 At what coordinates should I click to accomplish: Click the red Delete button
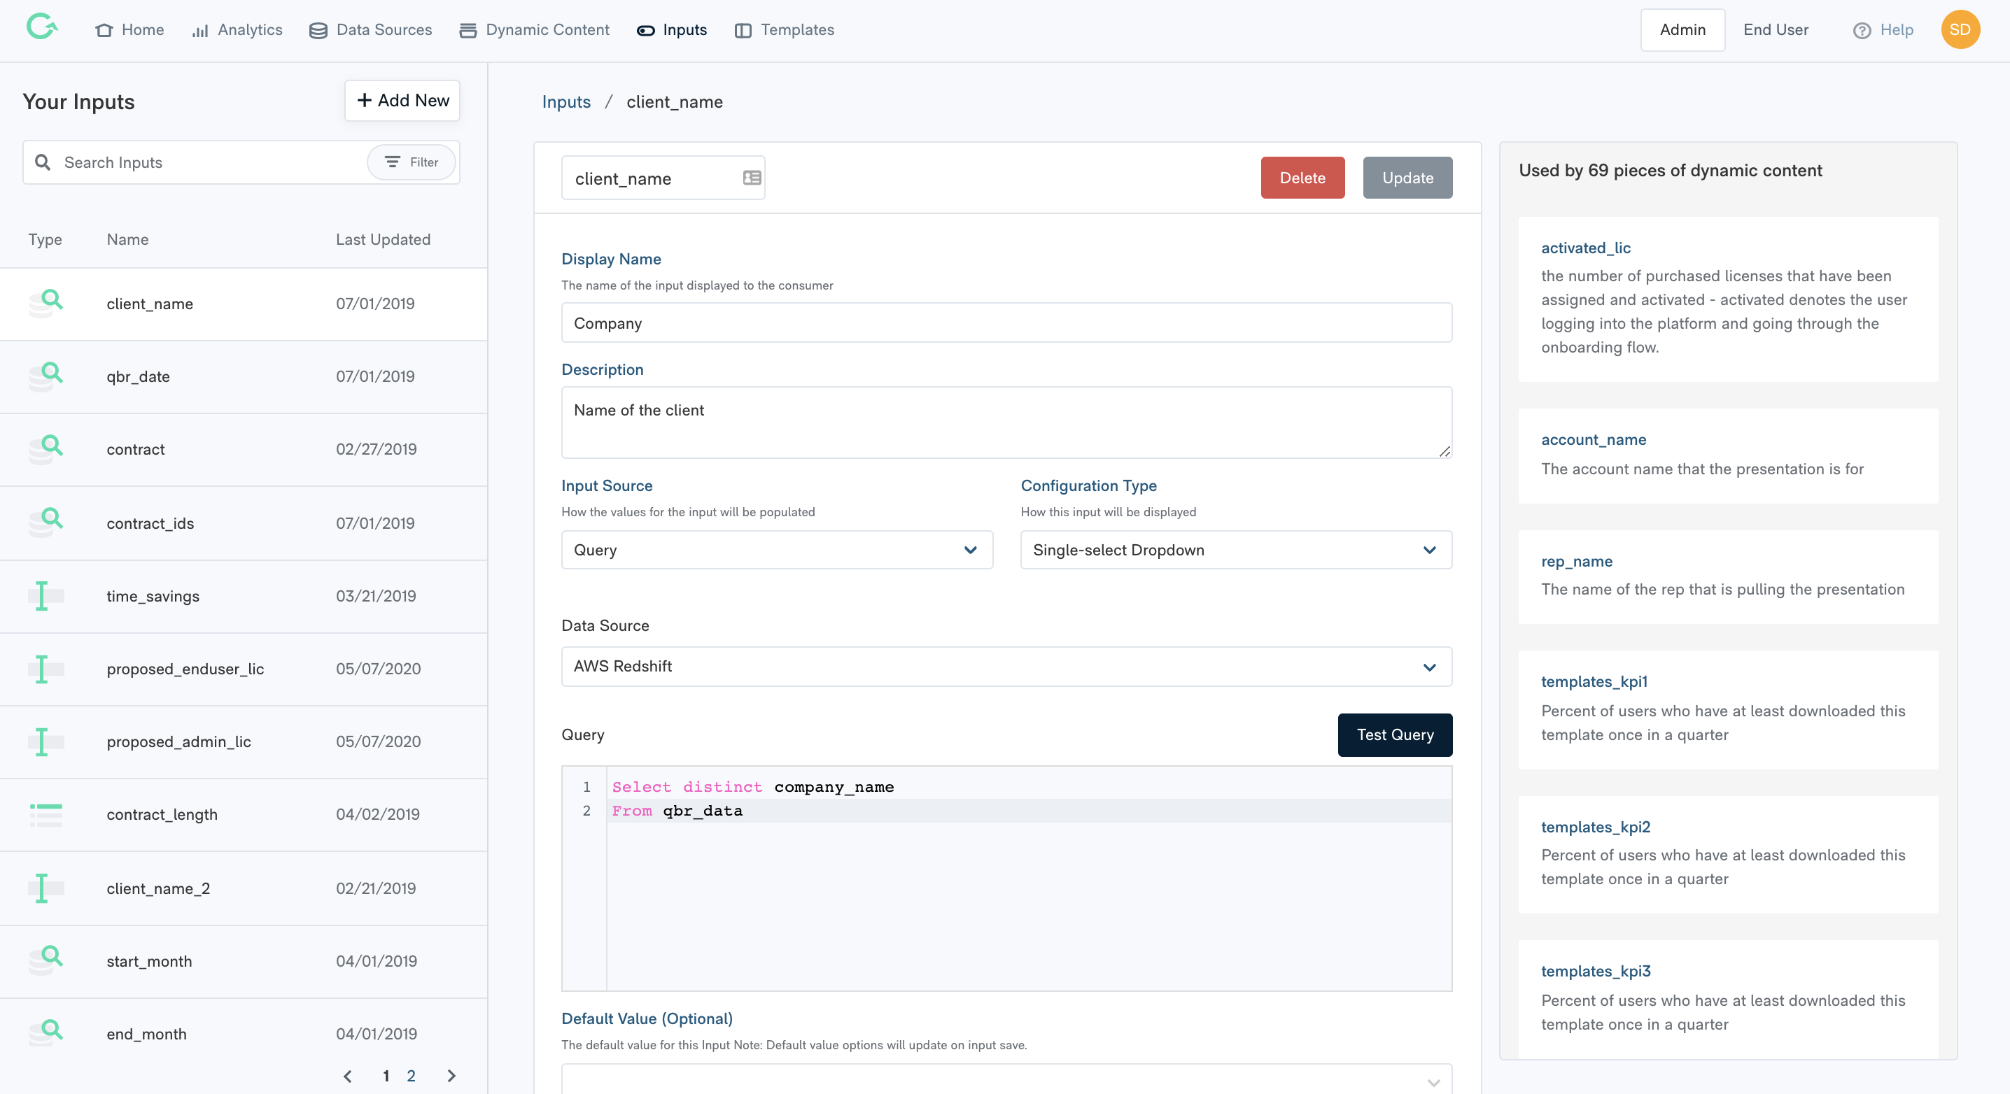pyautogui.click(x=1302, y=178)
